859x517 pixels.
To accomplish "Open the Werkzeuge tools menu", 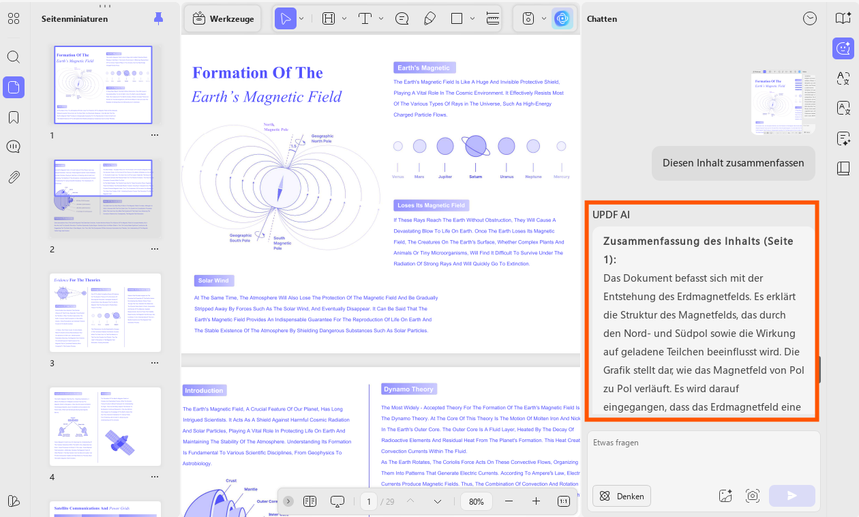I will click(x=224, y=18).
